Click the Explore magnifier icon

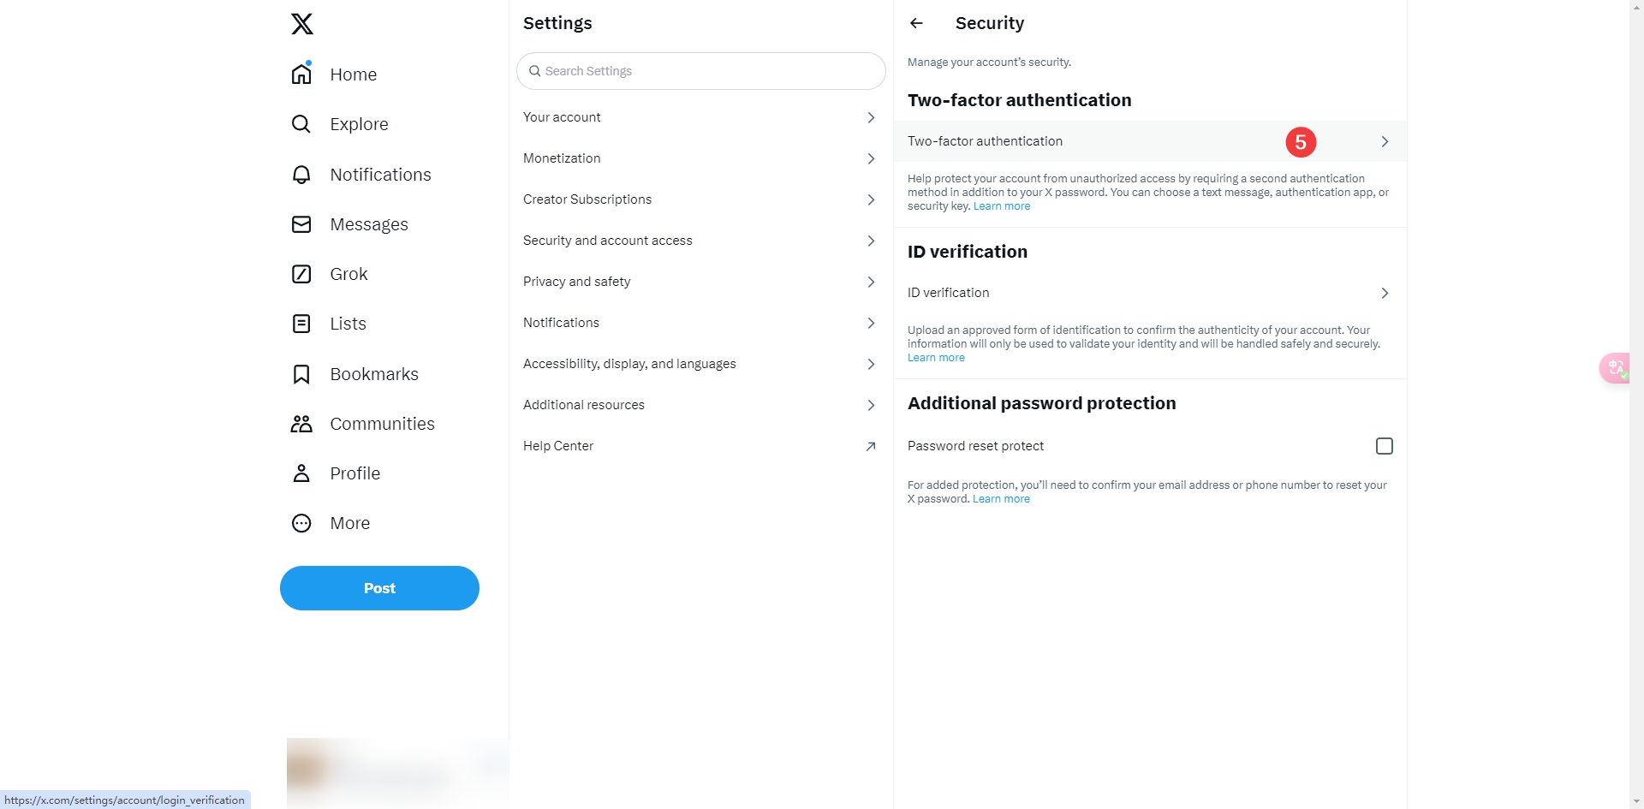(x=301, y=124)
